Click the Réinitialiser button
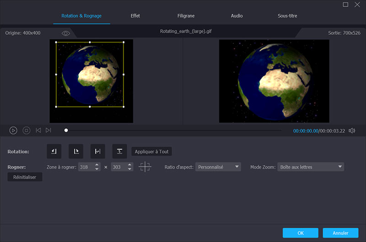 click(25, 177)
